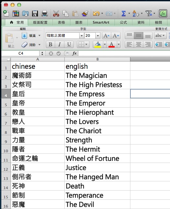The height and width of the screenshot is (209, 170).
Task: Click the Name Box showing C4
Action: point(21,53)
